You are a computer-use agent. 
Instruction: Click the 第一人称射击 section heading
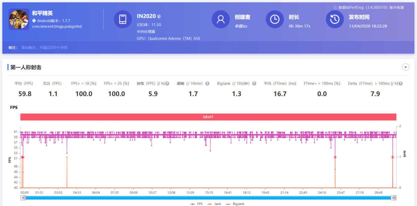pyautogui.click(x=26, y=67)
